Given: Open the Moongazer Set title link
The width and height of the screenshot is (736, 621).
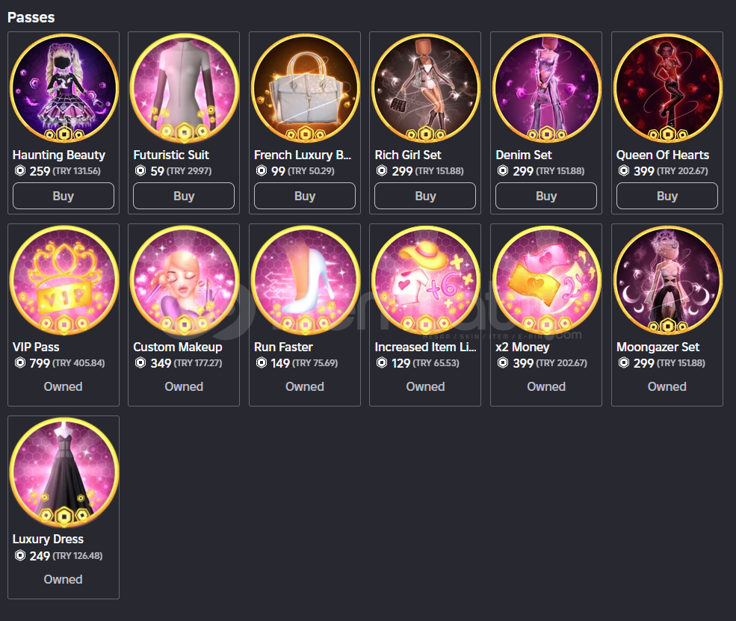Looking at the screenshot, I should click(x=658, y=347).
